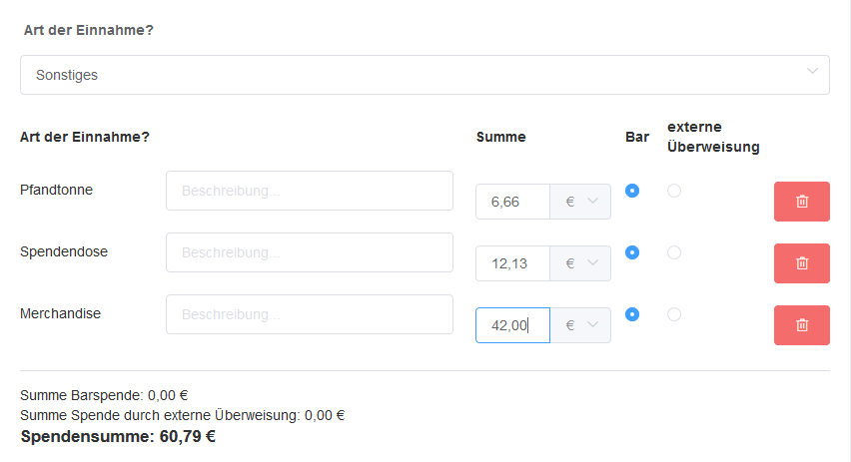Open the Sonstiges income type dropdown
This screenshot has height=462, width=851.
pos(425,75)
